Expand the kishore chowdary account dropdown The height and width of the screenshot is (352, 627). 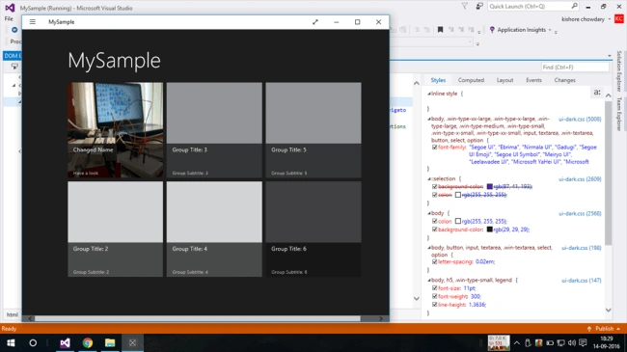pyautogui.click(x=610, y=19)
